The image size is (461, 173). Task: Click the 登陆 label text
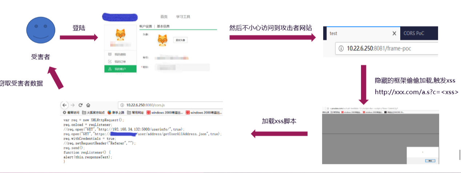click(x=79, y=28)
